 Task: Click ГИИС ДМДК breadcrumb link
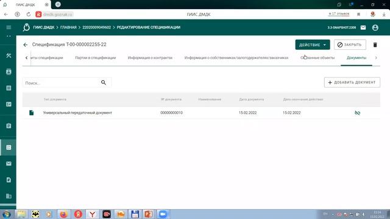(x=44, y=27)
